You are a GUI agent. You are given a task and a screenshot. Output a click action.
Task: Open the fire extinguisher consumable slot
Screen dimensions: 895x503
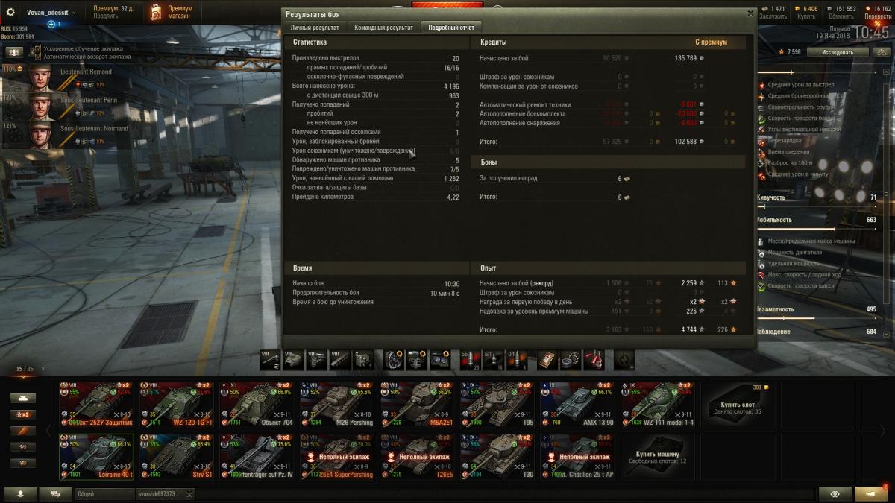[594, 360]
